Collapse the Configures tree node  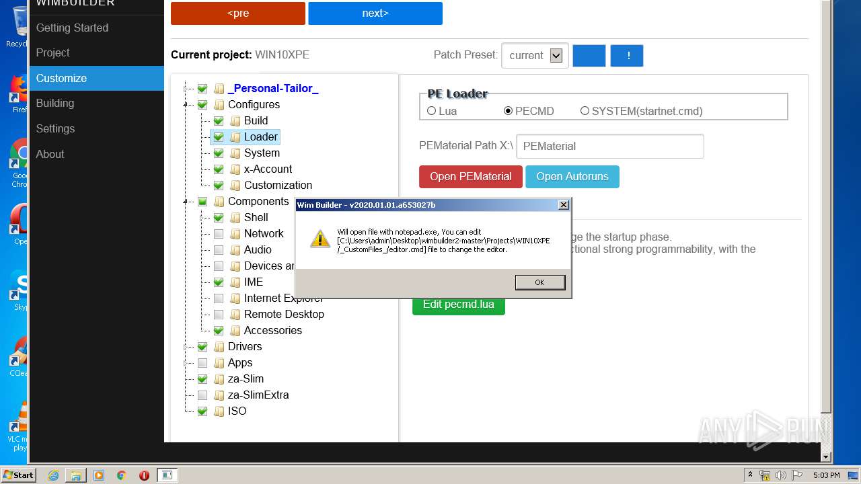[186, 105]
